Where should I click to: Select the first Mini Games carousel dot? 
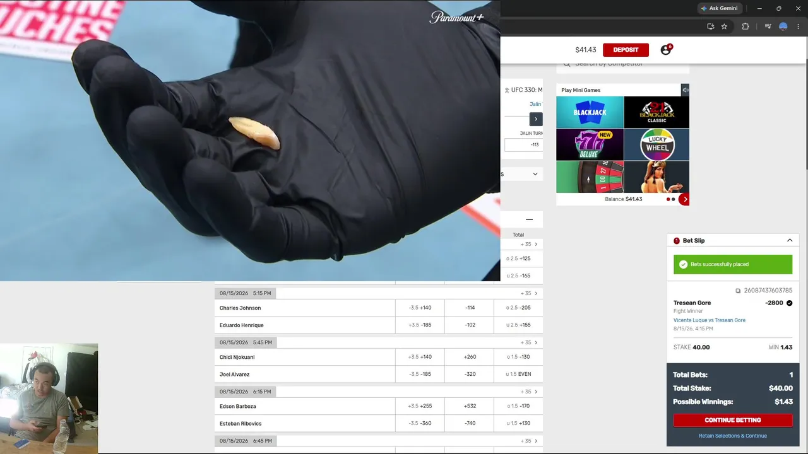click(x=668, y=199)
